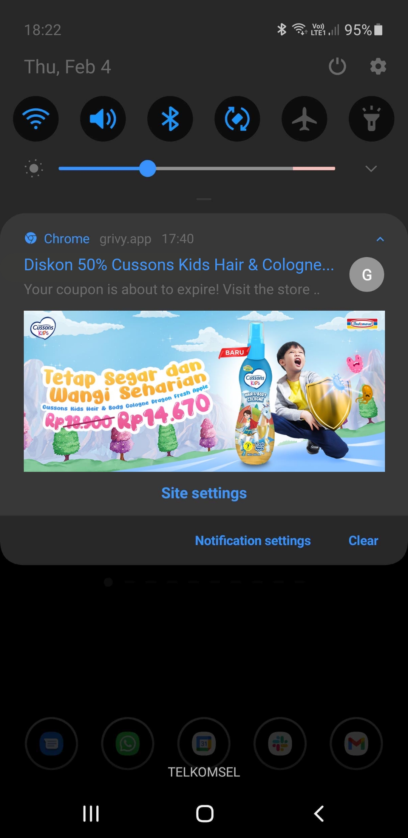Viewport: 408px width, 838px height.
Task: Toggle Wi-Fi quick setting
Action: pyautogui.click(x=36, y=119)
